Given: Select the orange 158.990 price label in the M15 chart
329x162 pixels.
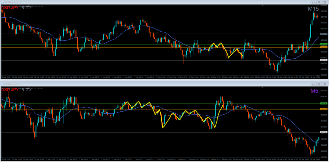Looking at the screenshot, I should point(324,47).
